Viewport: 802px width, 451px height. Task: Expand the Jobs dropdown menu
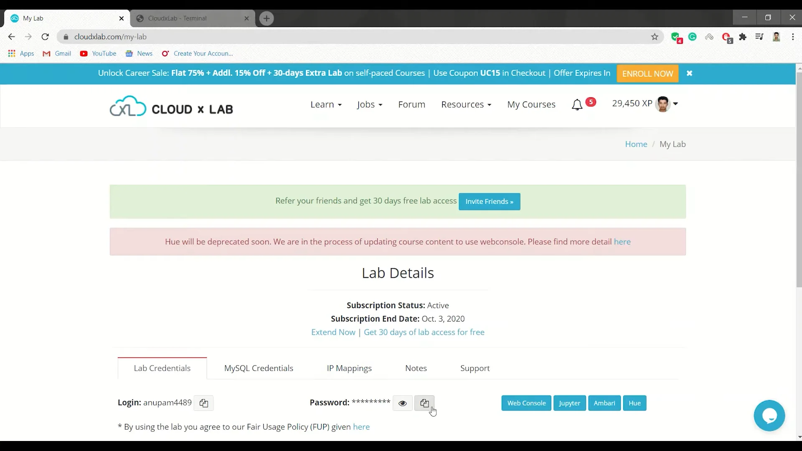click(x=370, y=104)
